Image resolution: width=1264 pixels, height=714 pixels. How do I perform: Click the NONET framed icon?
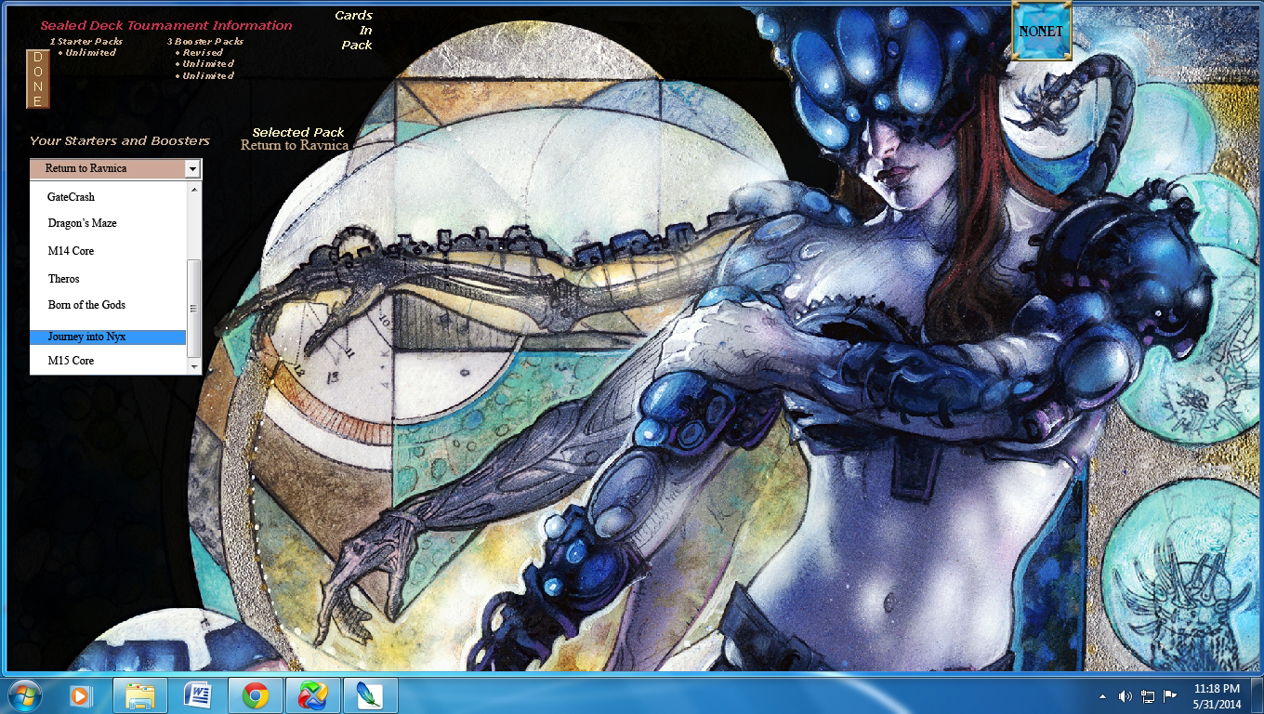1041,31
